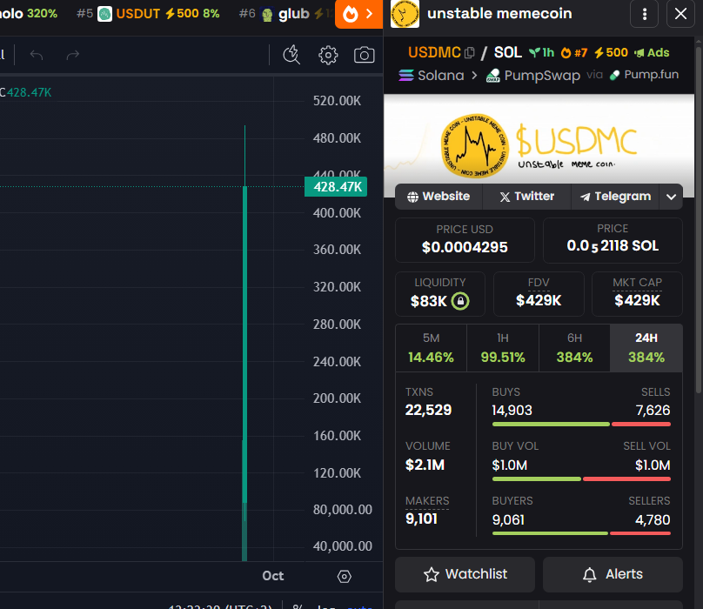Open the three-dot options menu
Viewport: 703px width, 609px height.
tap(644, 14)
